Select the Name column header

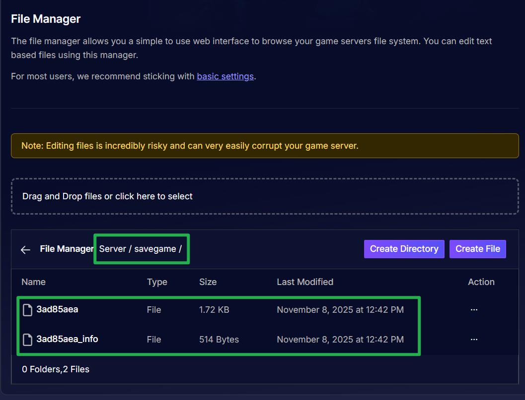click(x=33, y=282)
